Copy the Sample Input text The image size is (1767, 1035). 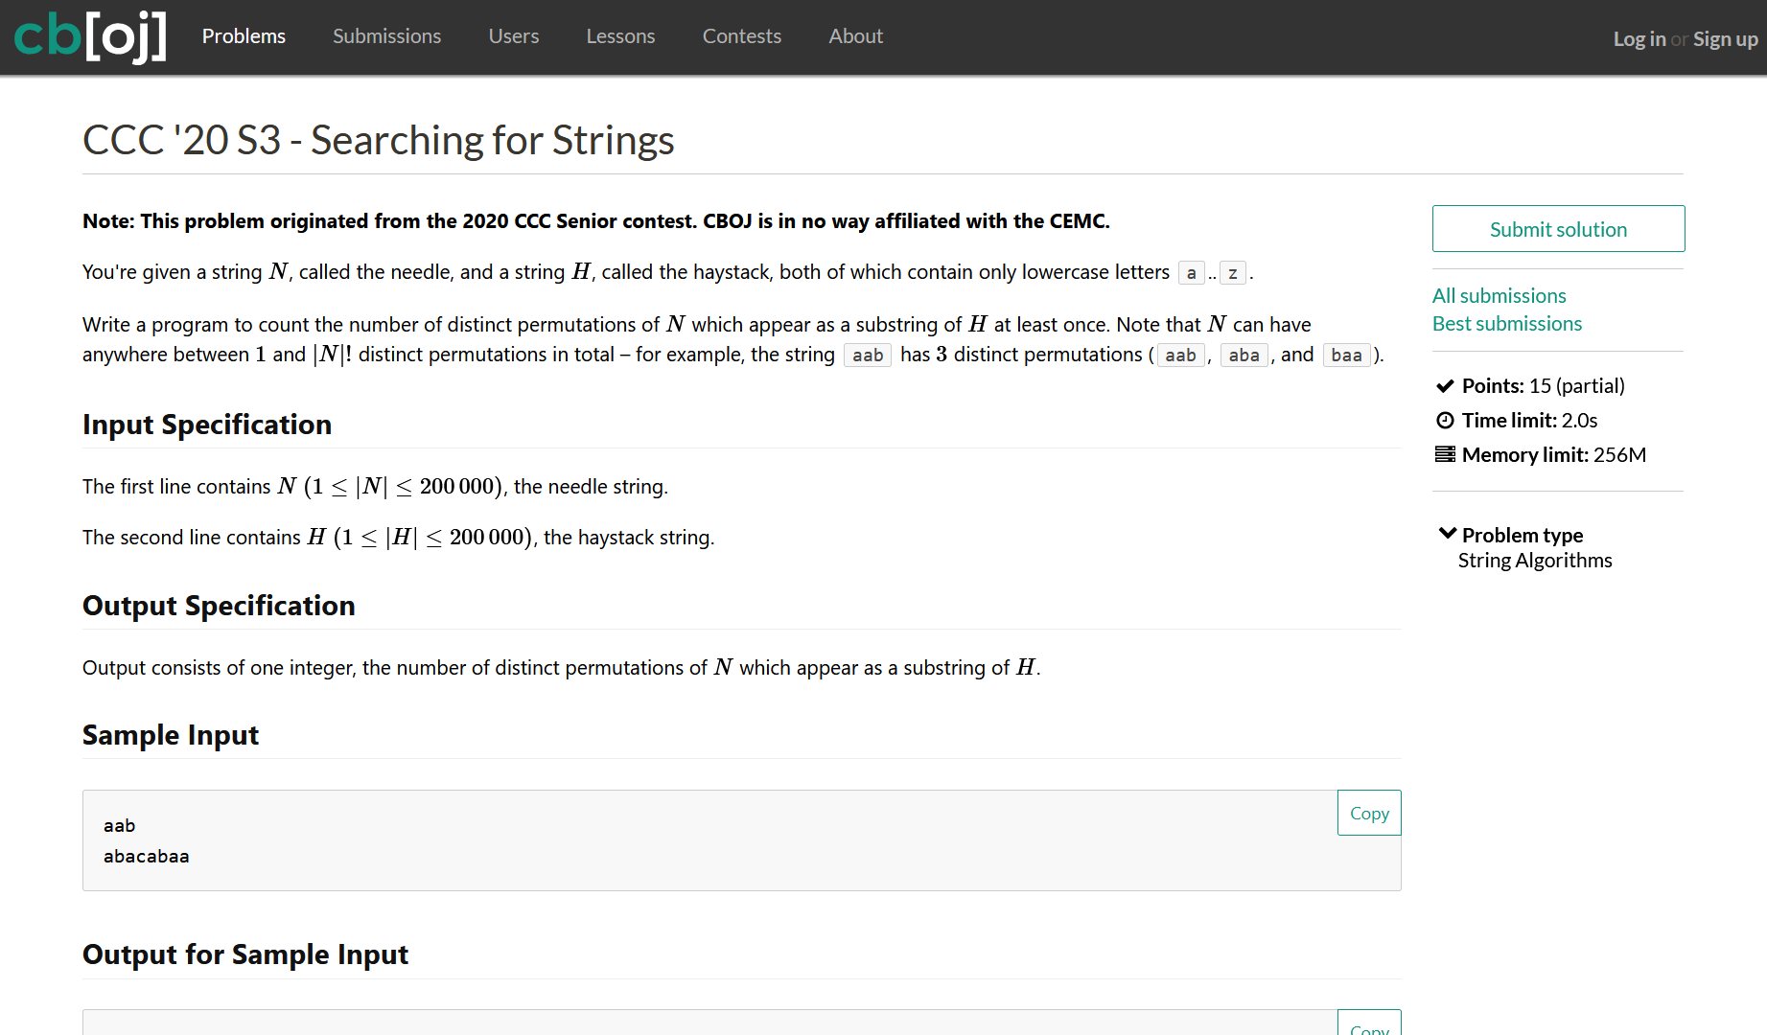click(x=1369, y=813)
